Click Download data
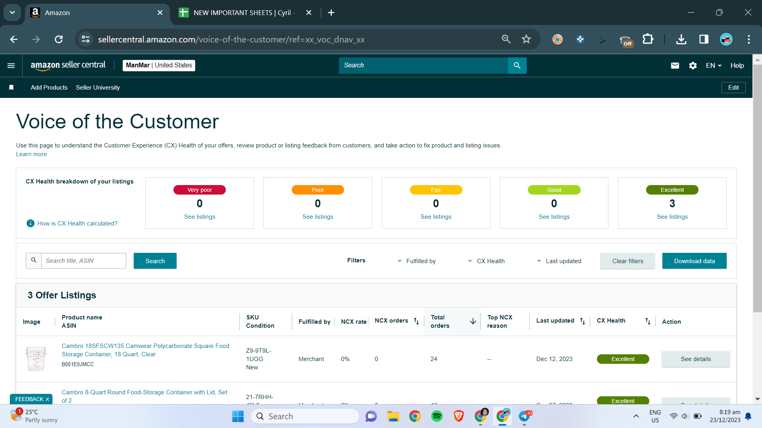Screen dimensions: 762x428 tap(694, 261)
